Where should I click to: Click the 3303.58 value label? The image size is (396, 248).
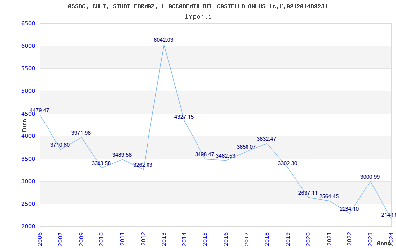coord(101,163)
